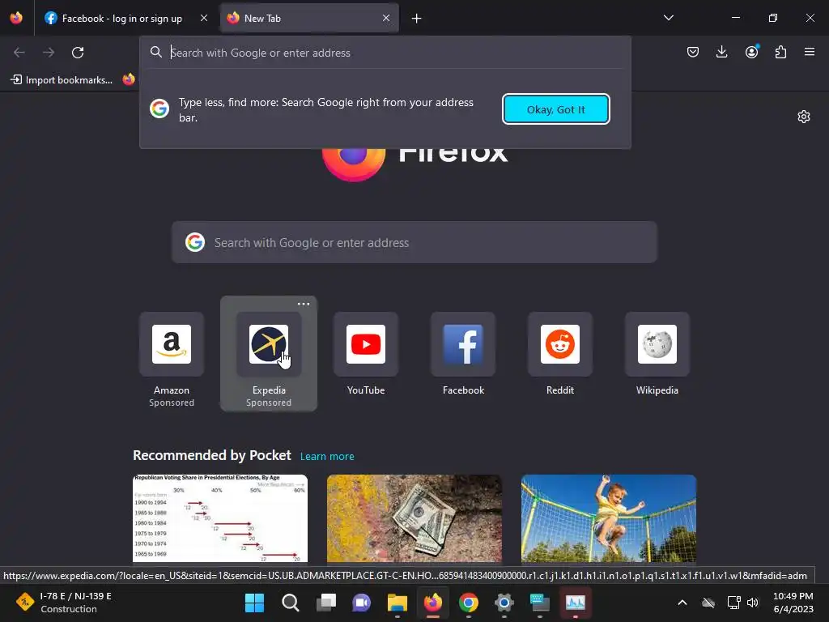Open network status tray icon
Viewport: 829px width, 622px height.
pyautogui.click(x=733, y=603)
